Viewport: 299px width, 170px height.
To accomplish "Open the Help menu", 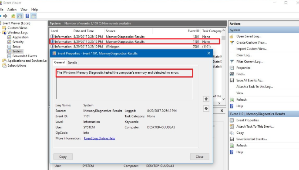I will 34,10.
